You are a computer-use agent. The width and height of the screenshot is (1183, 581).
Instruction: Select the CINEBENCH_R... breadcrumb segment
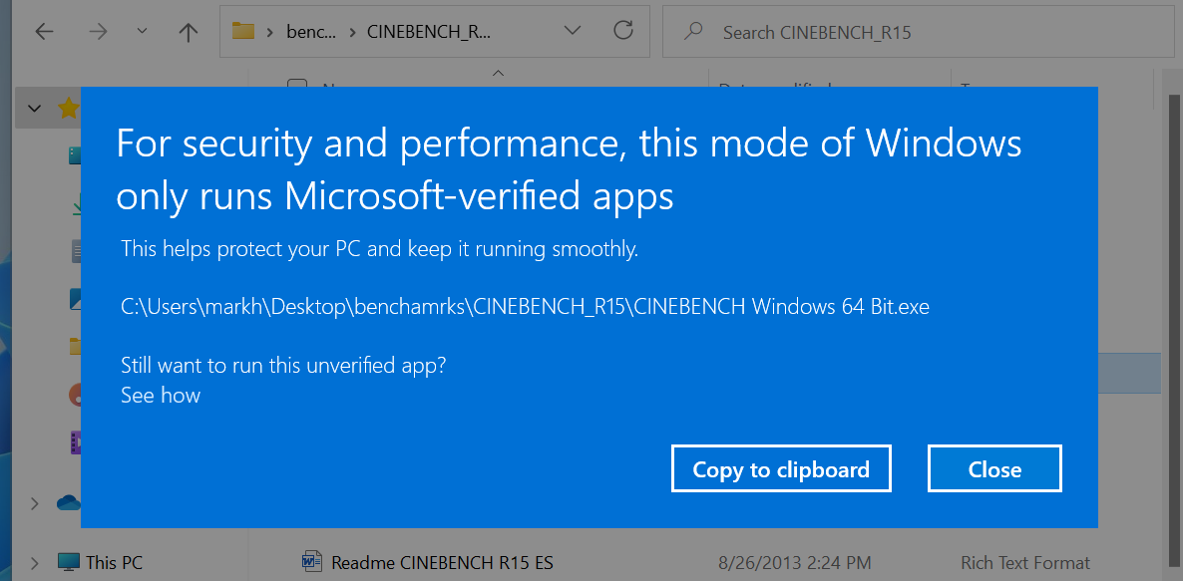429,32
